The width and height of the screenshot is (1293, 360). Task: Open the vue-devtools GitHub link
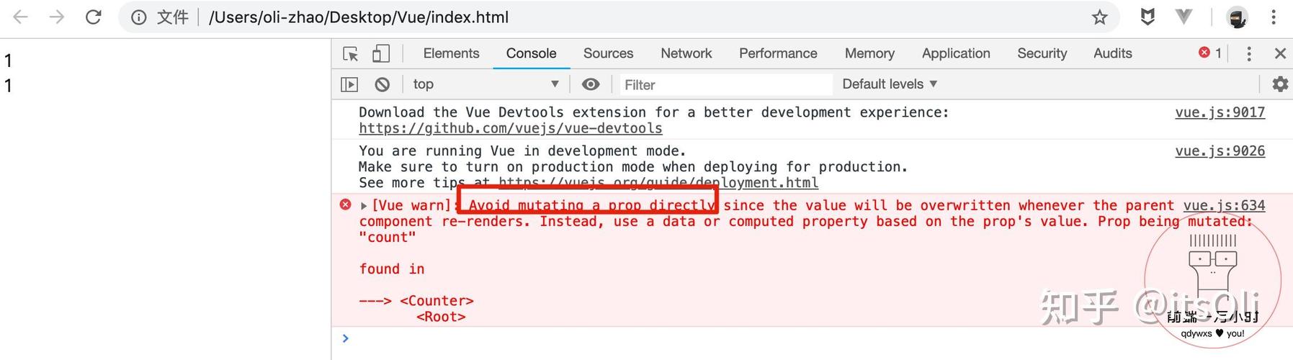[510, 128]
